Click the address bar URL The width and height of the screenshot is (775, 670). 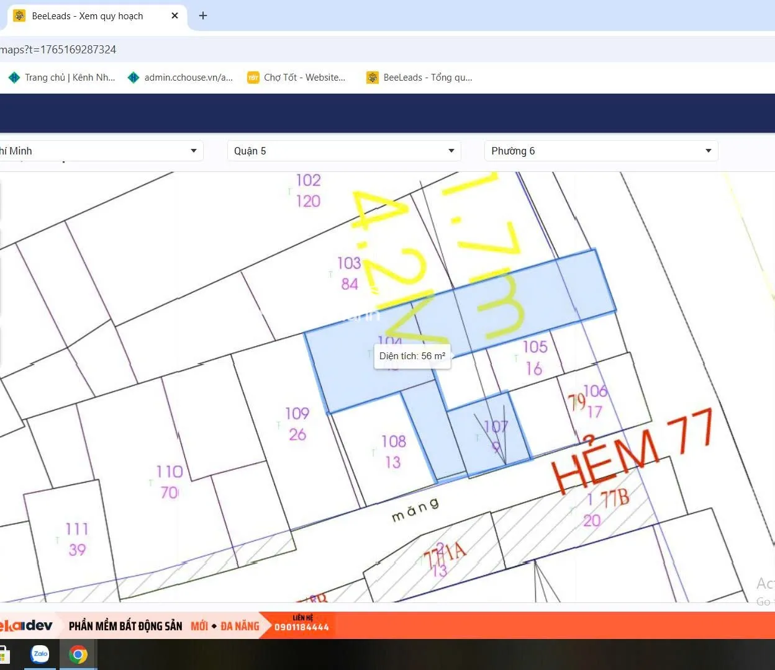tap(58, 50)
